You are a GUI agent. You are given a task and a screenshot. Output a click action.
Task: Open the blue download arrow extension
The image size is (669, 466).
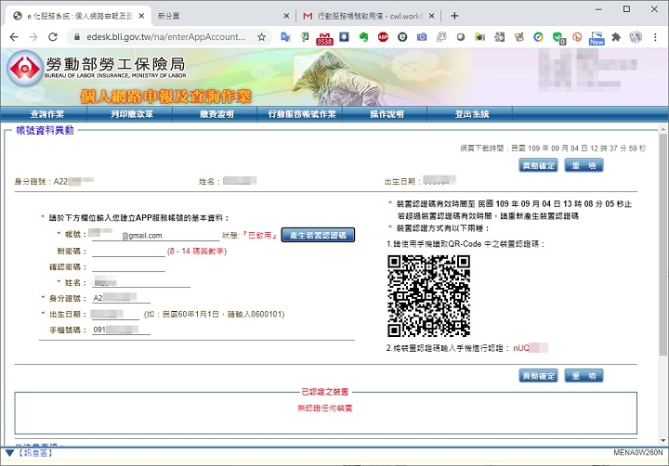pyautogui.click(x=344, y=37)
